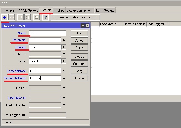Click the Local Address field 10.0.0.1

coord(45,71)
